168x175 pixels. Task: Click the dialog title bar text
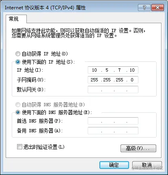[x=45, y=8]
